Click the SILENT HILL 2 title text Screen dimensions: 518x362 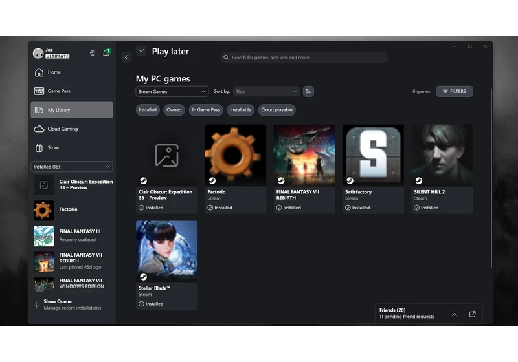[429, 192]
